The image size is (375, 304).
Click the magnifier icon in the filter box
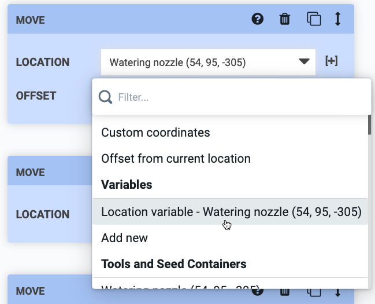pyautogui.click(x=105, y=97)
